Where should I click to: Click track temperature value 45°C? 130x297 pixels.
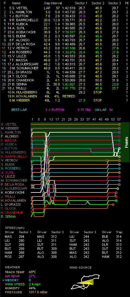(x=32, y=272)
